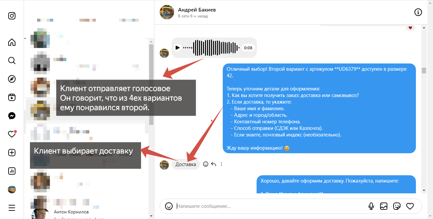Open more options for Доставка message
The image size is (433, 219).
coord(221,164)
